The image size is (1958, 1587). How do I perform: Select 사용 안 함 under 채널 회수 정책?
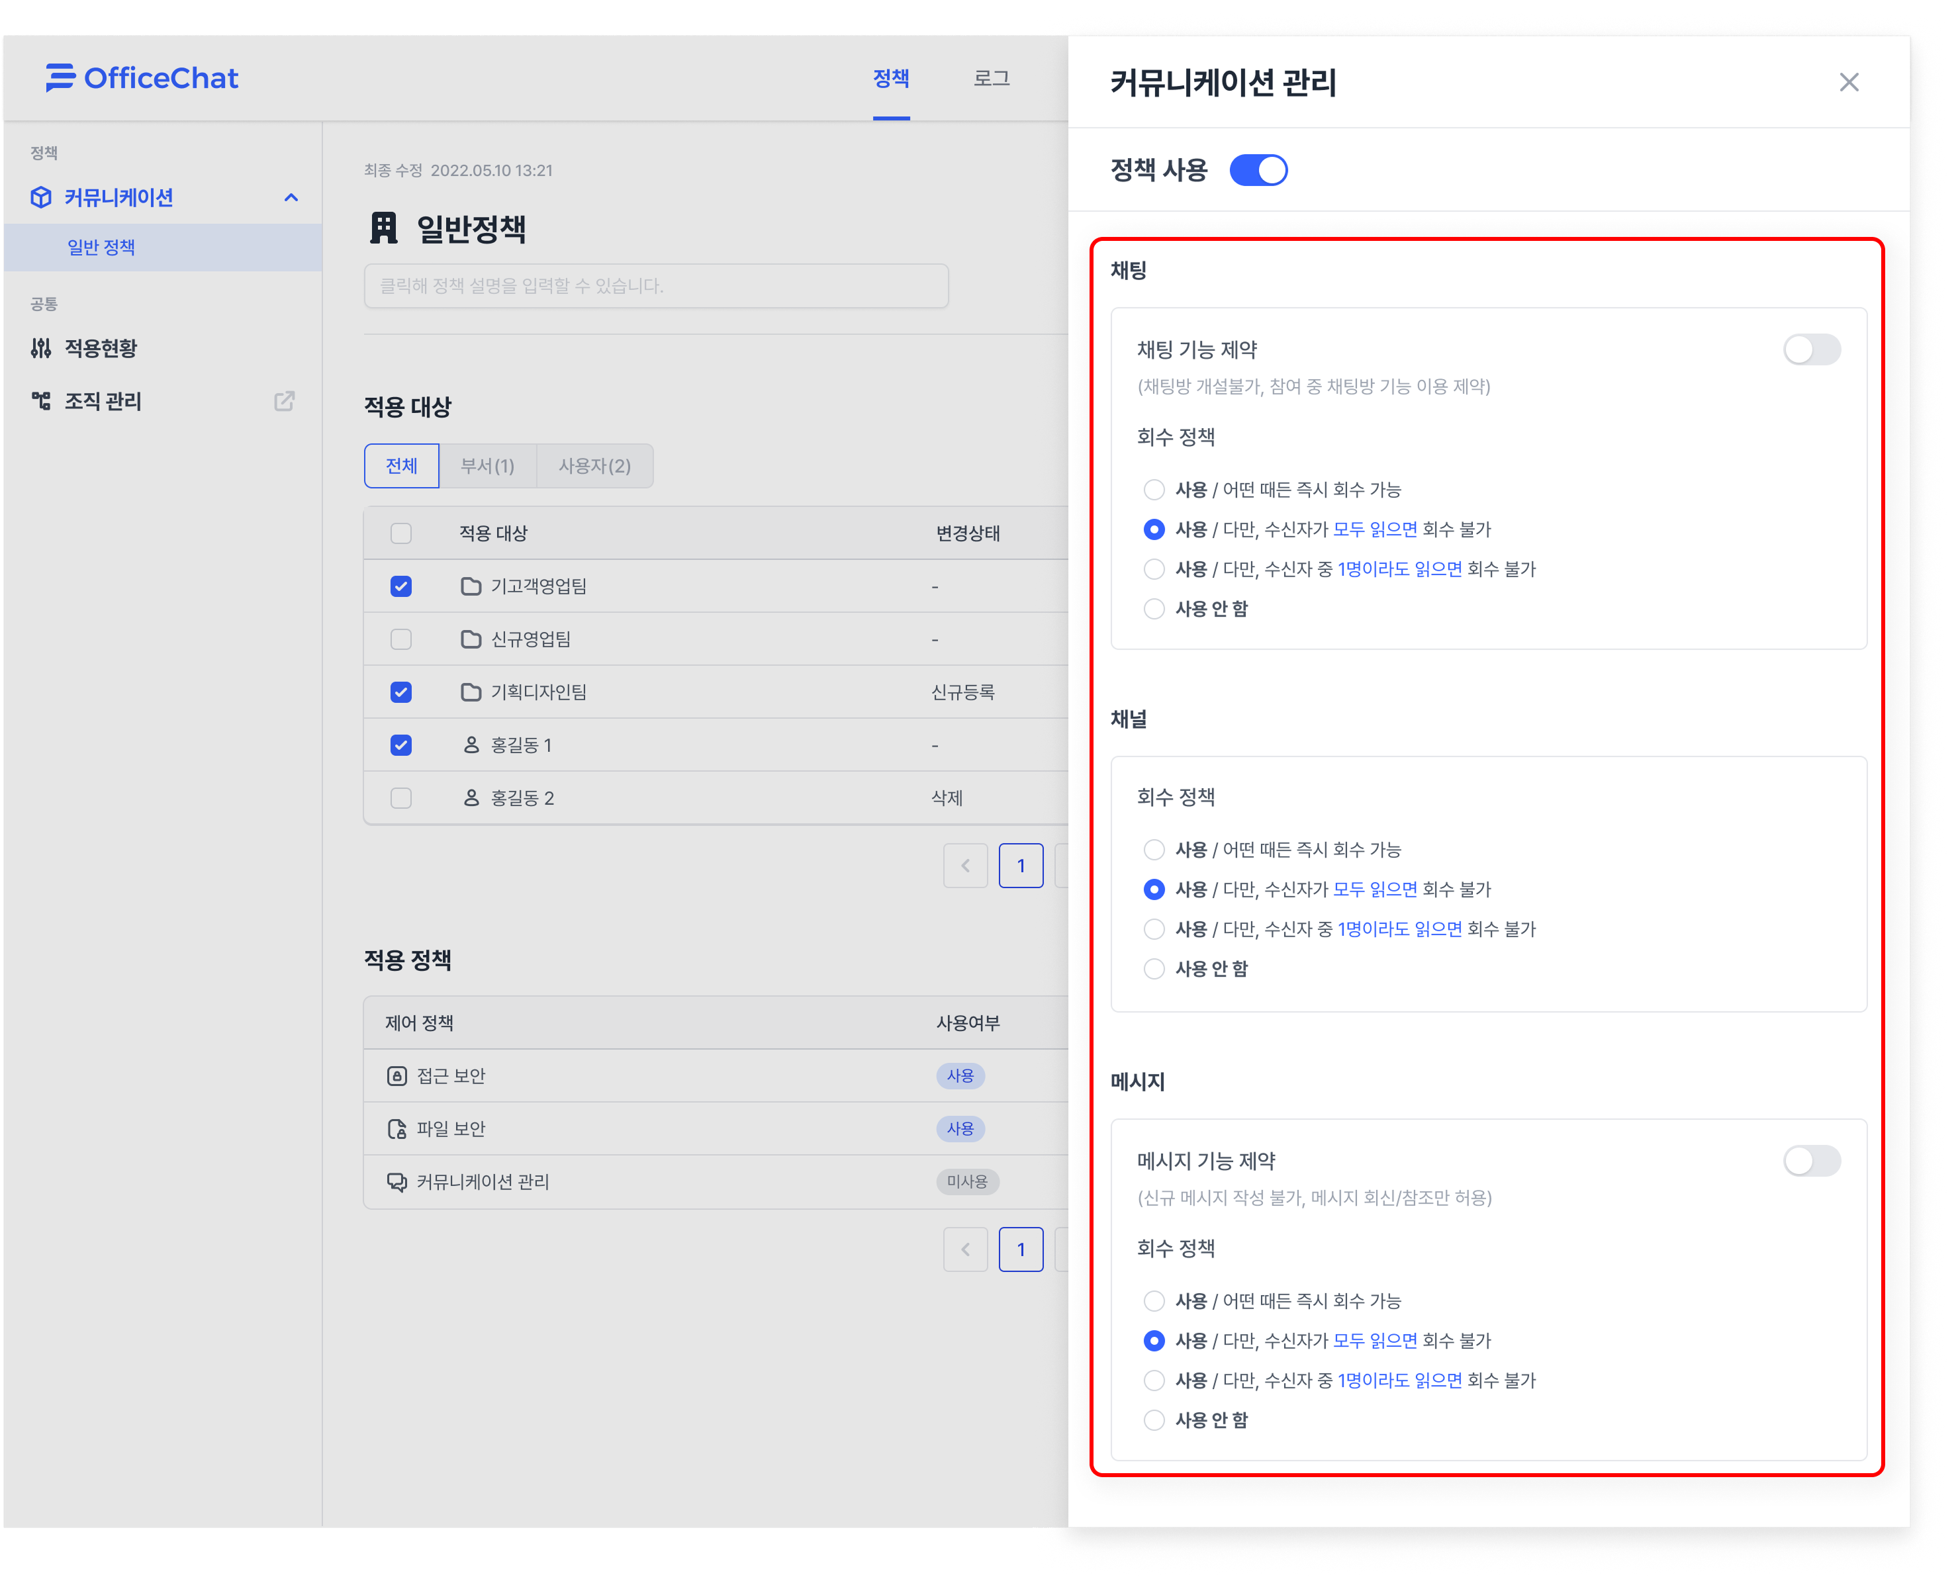tap(1154, 969)
